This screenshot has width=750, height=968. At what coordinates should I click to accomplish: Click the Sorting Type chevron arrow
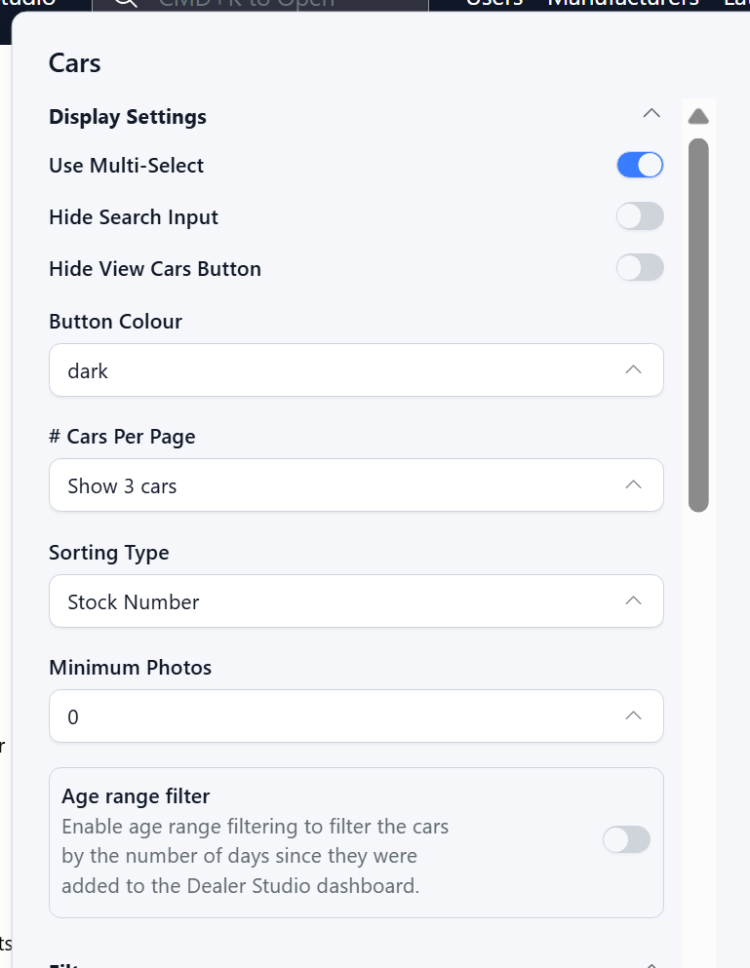point(633,601)
